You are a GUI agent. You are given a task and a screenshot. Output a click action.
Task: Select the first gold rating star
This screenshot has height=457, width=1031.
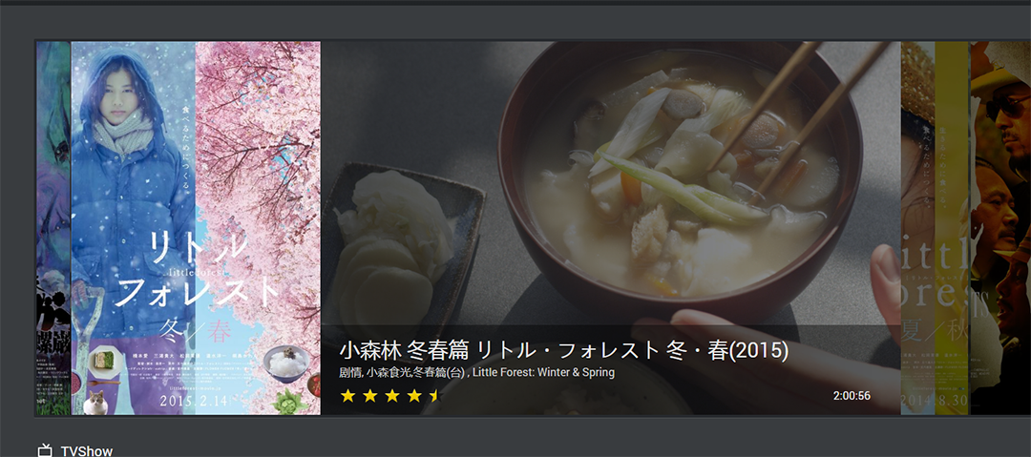point(347,395)
